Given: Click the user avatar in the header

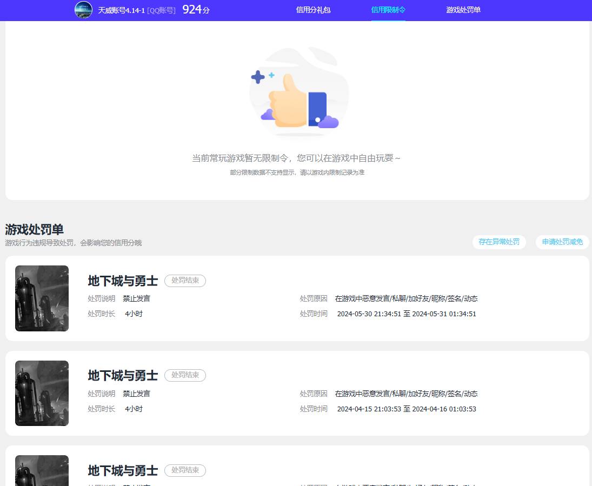Looking at the screenshot, I should (x=83, y=10).
